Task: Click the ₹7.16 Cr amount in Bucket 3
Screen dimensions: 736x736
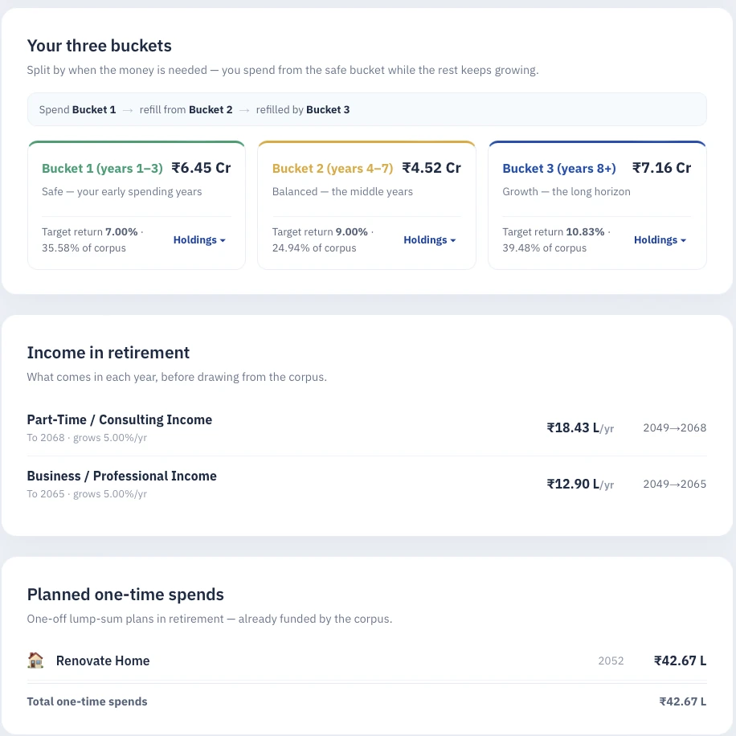Action: click(x=662, y=168)
